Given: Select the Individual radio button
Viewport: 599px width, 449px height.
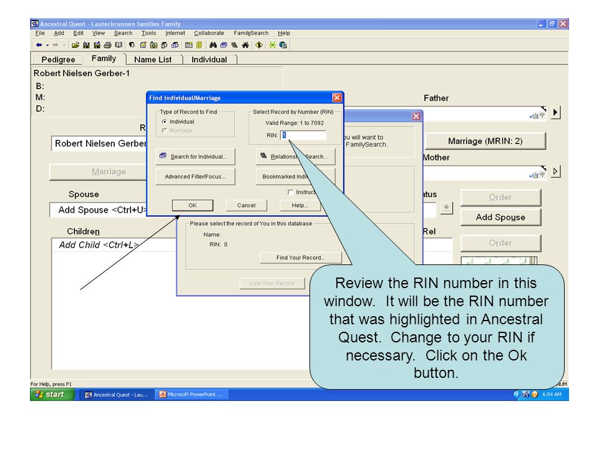Looking at the screenshot, I should point(165,122).
